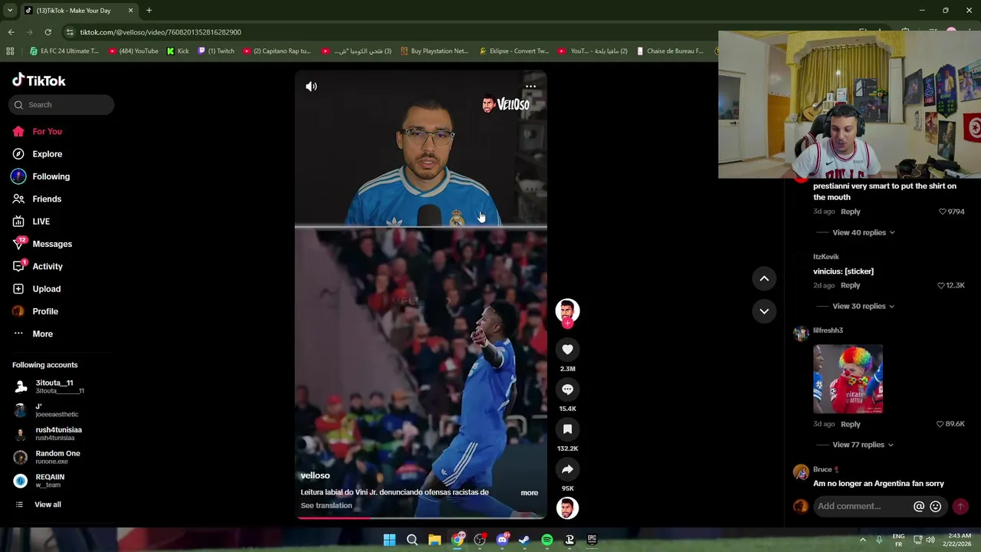
Task: Open Spotify from the taskbar
Action: tap(547, 540)
